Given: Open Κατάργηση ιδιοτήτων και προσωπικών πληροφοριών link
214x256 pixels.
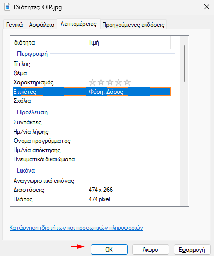Looking at the screenshot, I should coord(76,228).
